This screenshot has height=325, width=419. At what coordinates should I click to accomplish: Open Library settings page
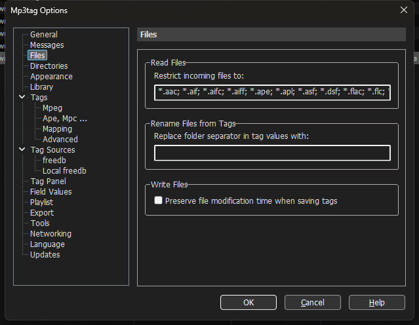point(41,86)
